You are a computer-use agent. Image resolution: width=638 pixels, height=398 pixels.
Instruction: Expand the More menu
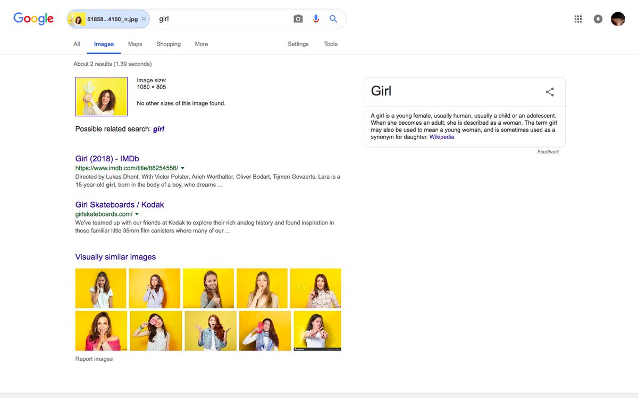tap(202, 44)
